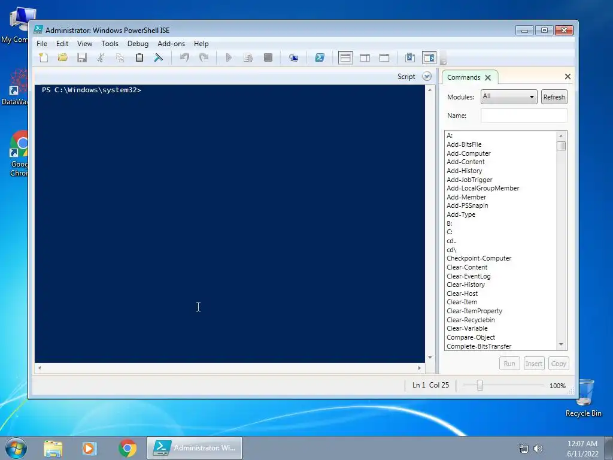Select Add-BitsFile in the command list
This screenshot has width=613, height=460.
[x=464, y=144]
